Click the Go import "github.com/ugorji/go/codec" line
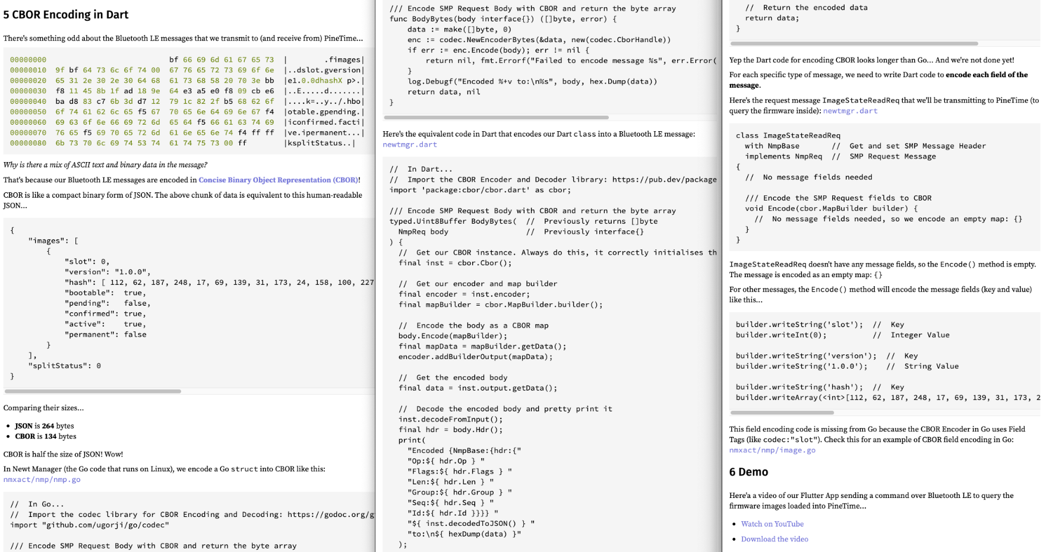The image size is (1046, 552). click(x=90, y=525)
